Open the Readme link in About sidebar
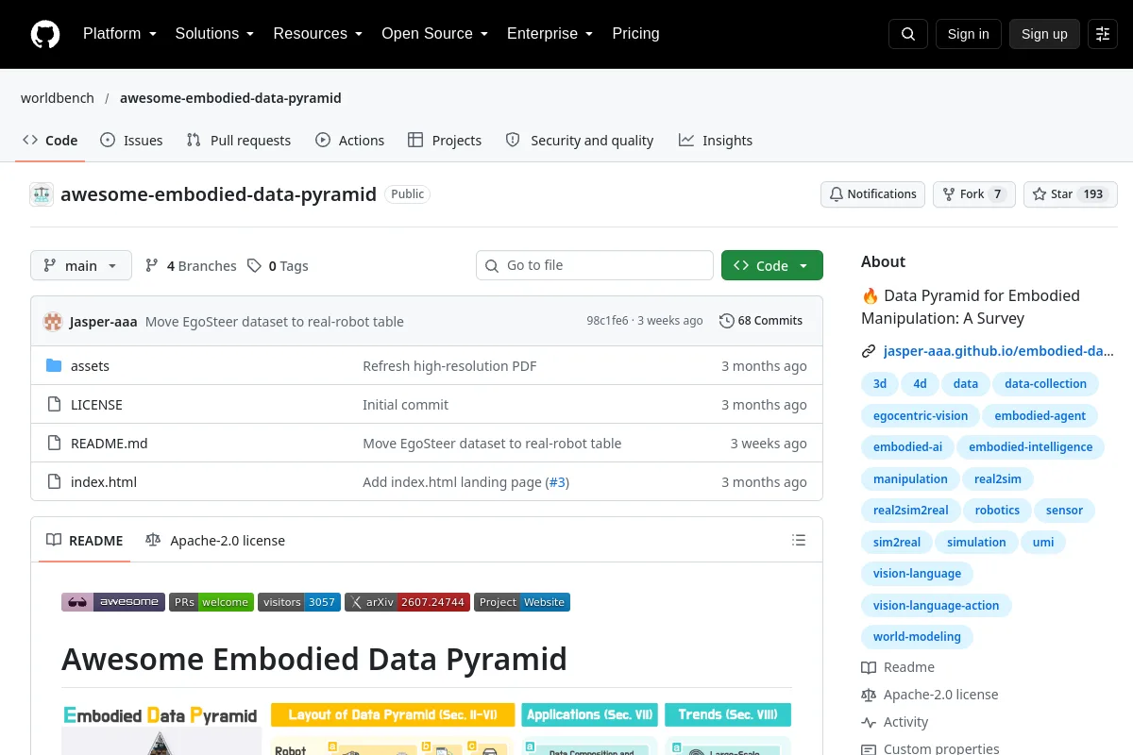1133x755 pixels. [898, 667]
